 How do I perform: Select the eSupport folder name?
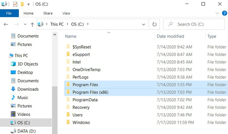[81, 55]
